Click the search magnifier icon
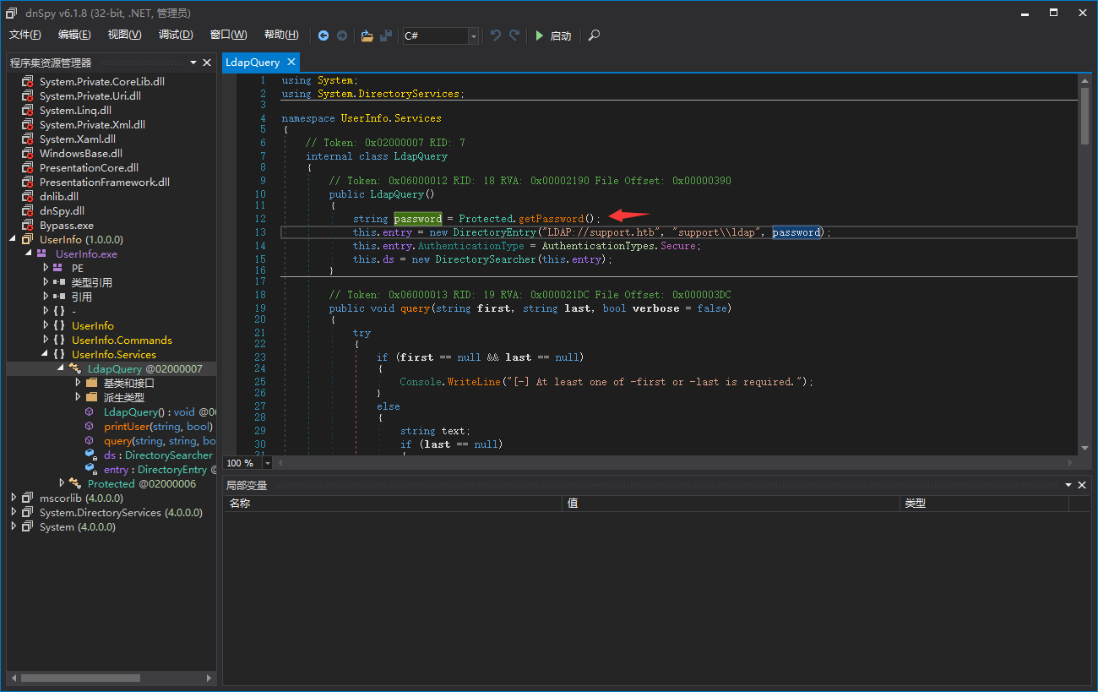This screenshot has width=1098, height=692. click(x=594, y=35)
